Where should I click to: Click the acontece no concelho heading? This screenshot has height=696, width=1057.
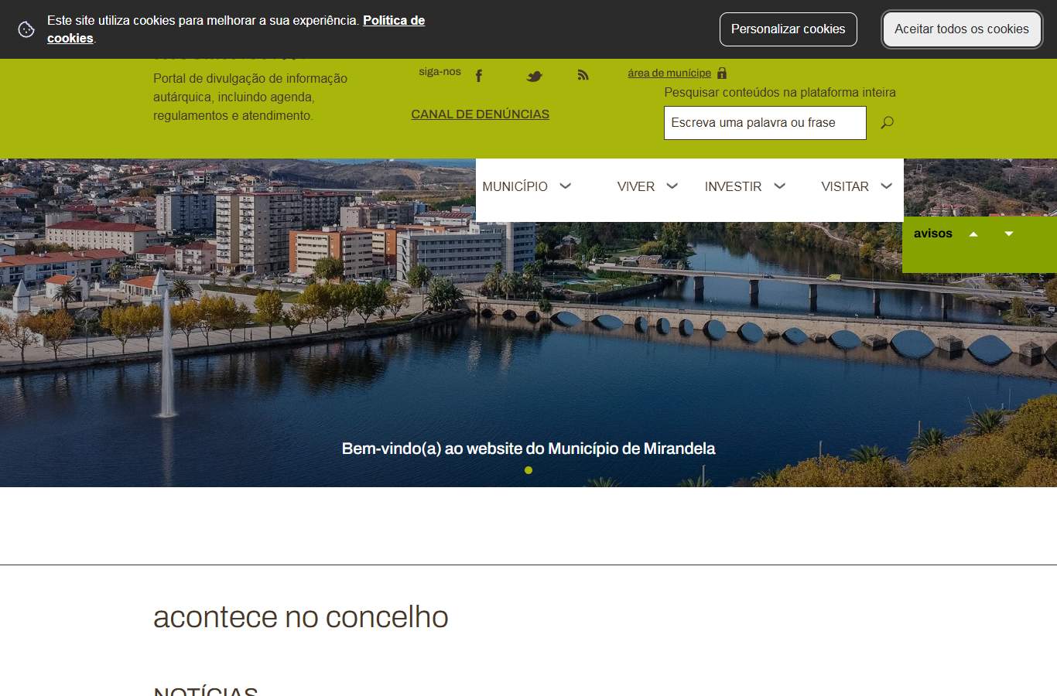tap(301, 617)
